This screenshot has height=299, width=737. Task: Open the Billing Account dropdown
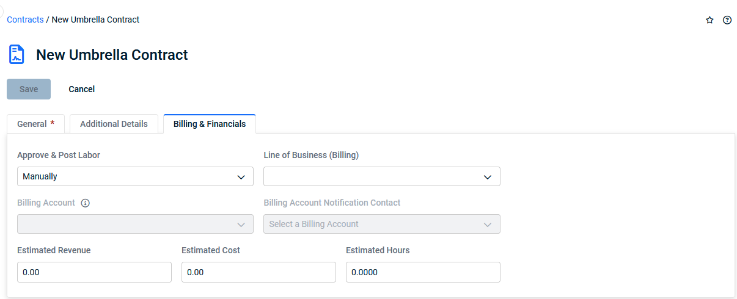(135, 224)
